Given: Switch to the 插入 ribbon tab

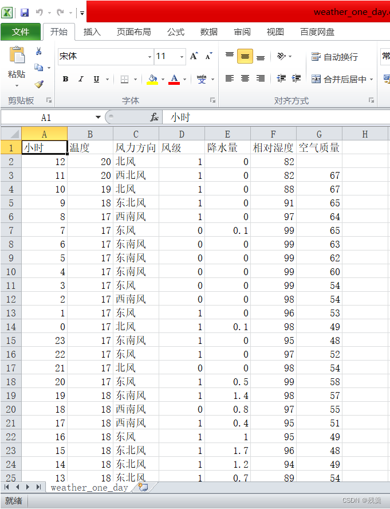Looking at the screenshot, I should point(92,32).
